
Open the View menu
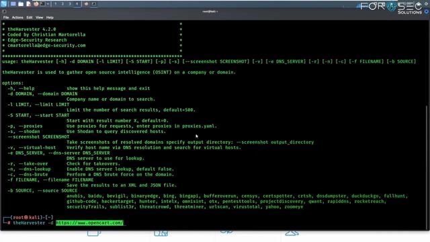pyautogui.click(x=39, y=17)
